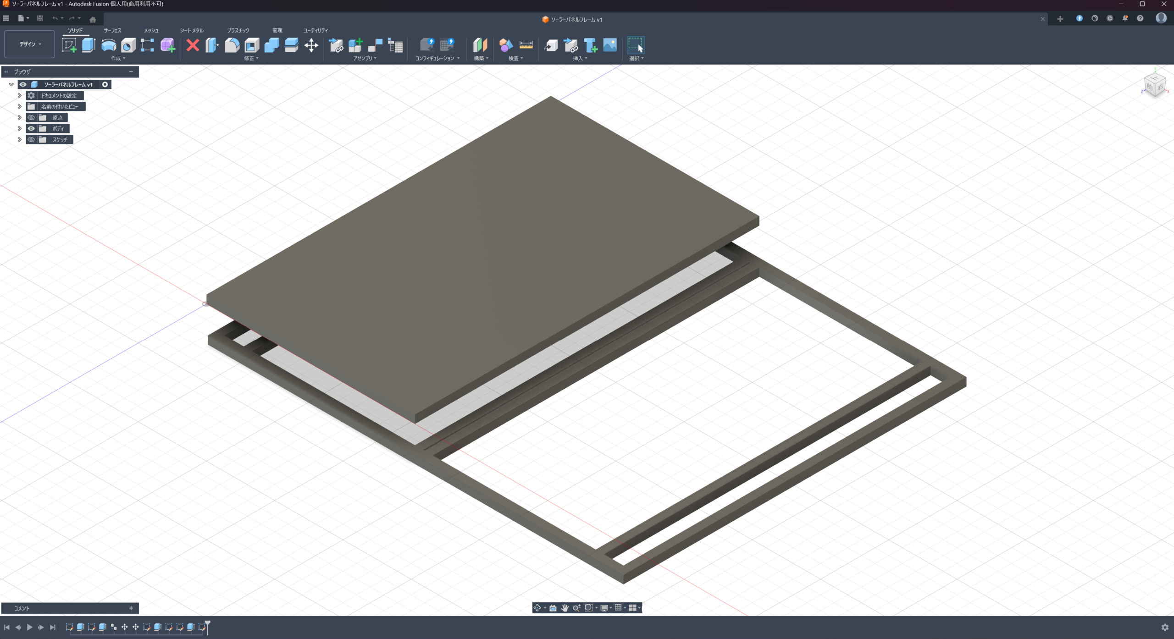
Task: Switch to the サーフェス tab
Action: [x=112, y=31]
